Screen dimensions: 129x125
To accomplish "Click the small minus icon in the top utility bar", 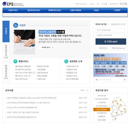I will click(x=123, y=4).
